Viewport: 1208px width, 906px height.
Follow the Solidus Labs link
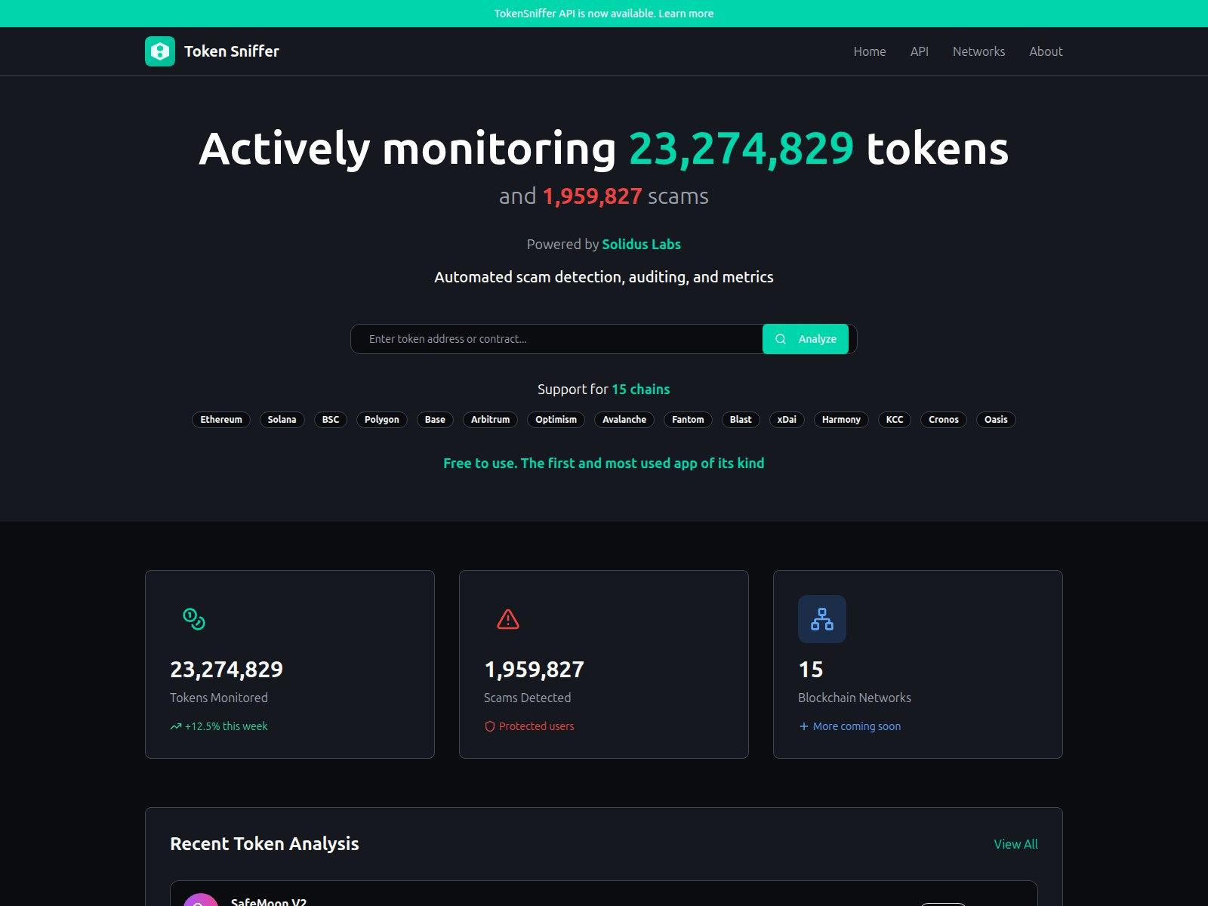point(641,244)
